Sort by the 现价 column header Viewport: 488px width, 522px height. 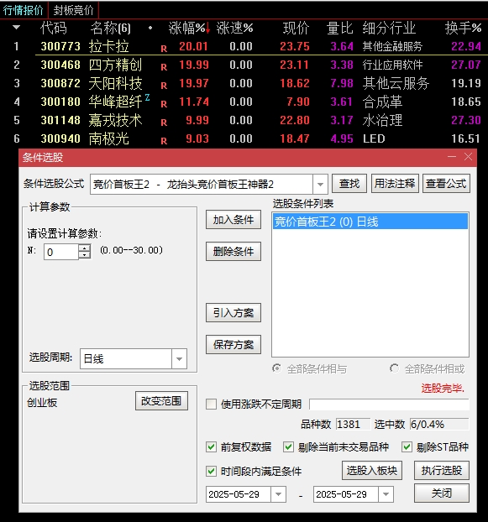(x=296, y=28)
